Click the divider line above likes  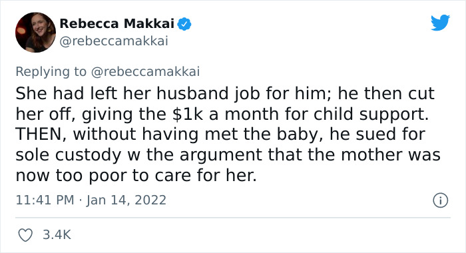[x=233, y=218]
